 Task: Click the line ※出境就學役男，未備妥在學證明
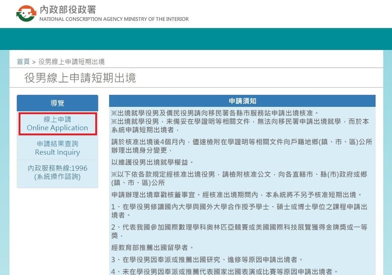click(240, 126)
